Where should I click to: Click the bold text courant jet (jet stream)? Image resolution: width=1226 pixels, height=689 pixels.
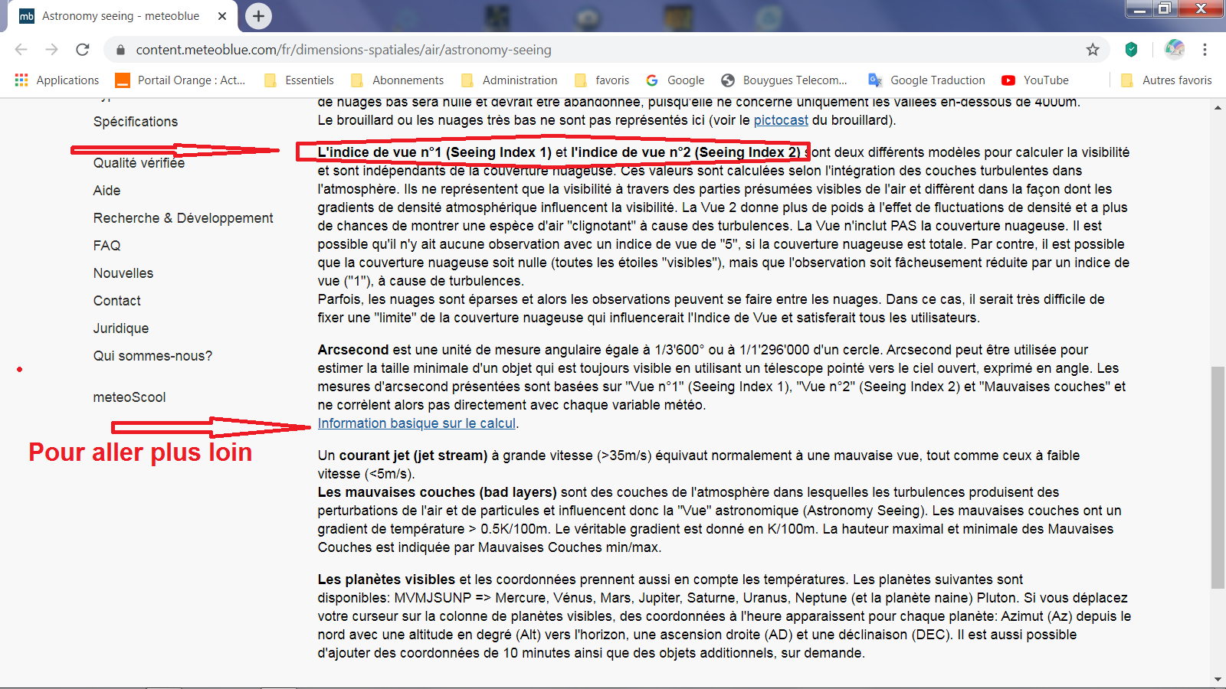(413, 456)
